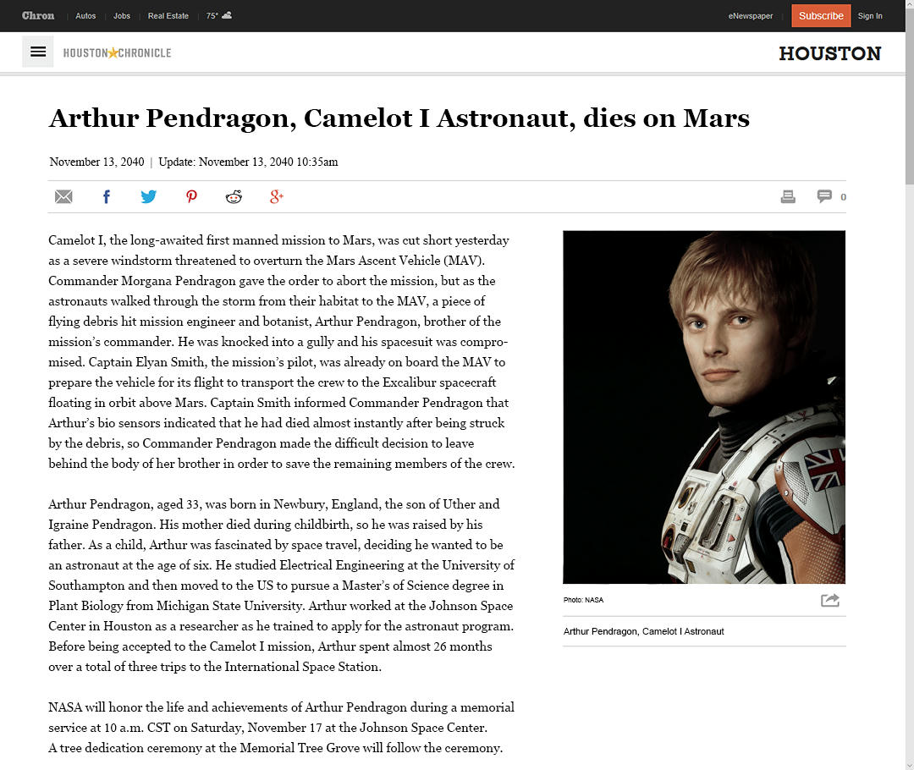Click the 75° temperature reading
914x770 pixels.
tap(212, 16)
